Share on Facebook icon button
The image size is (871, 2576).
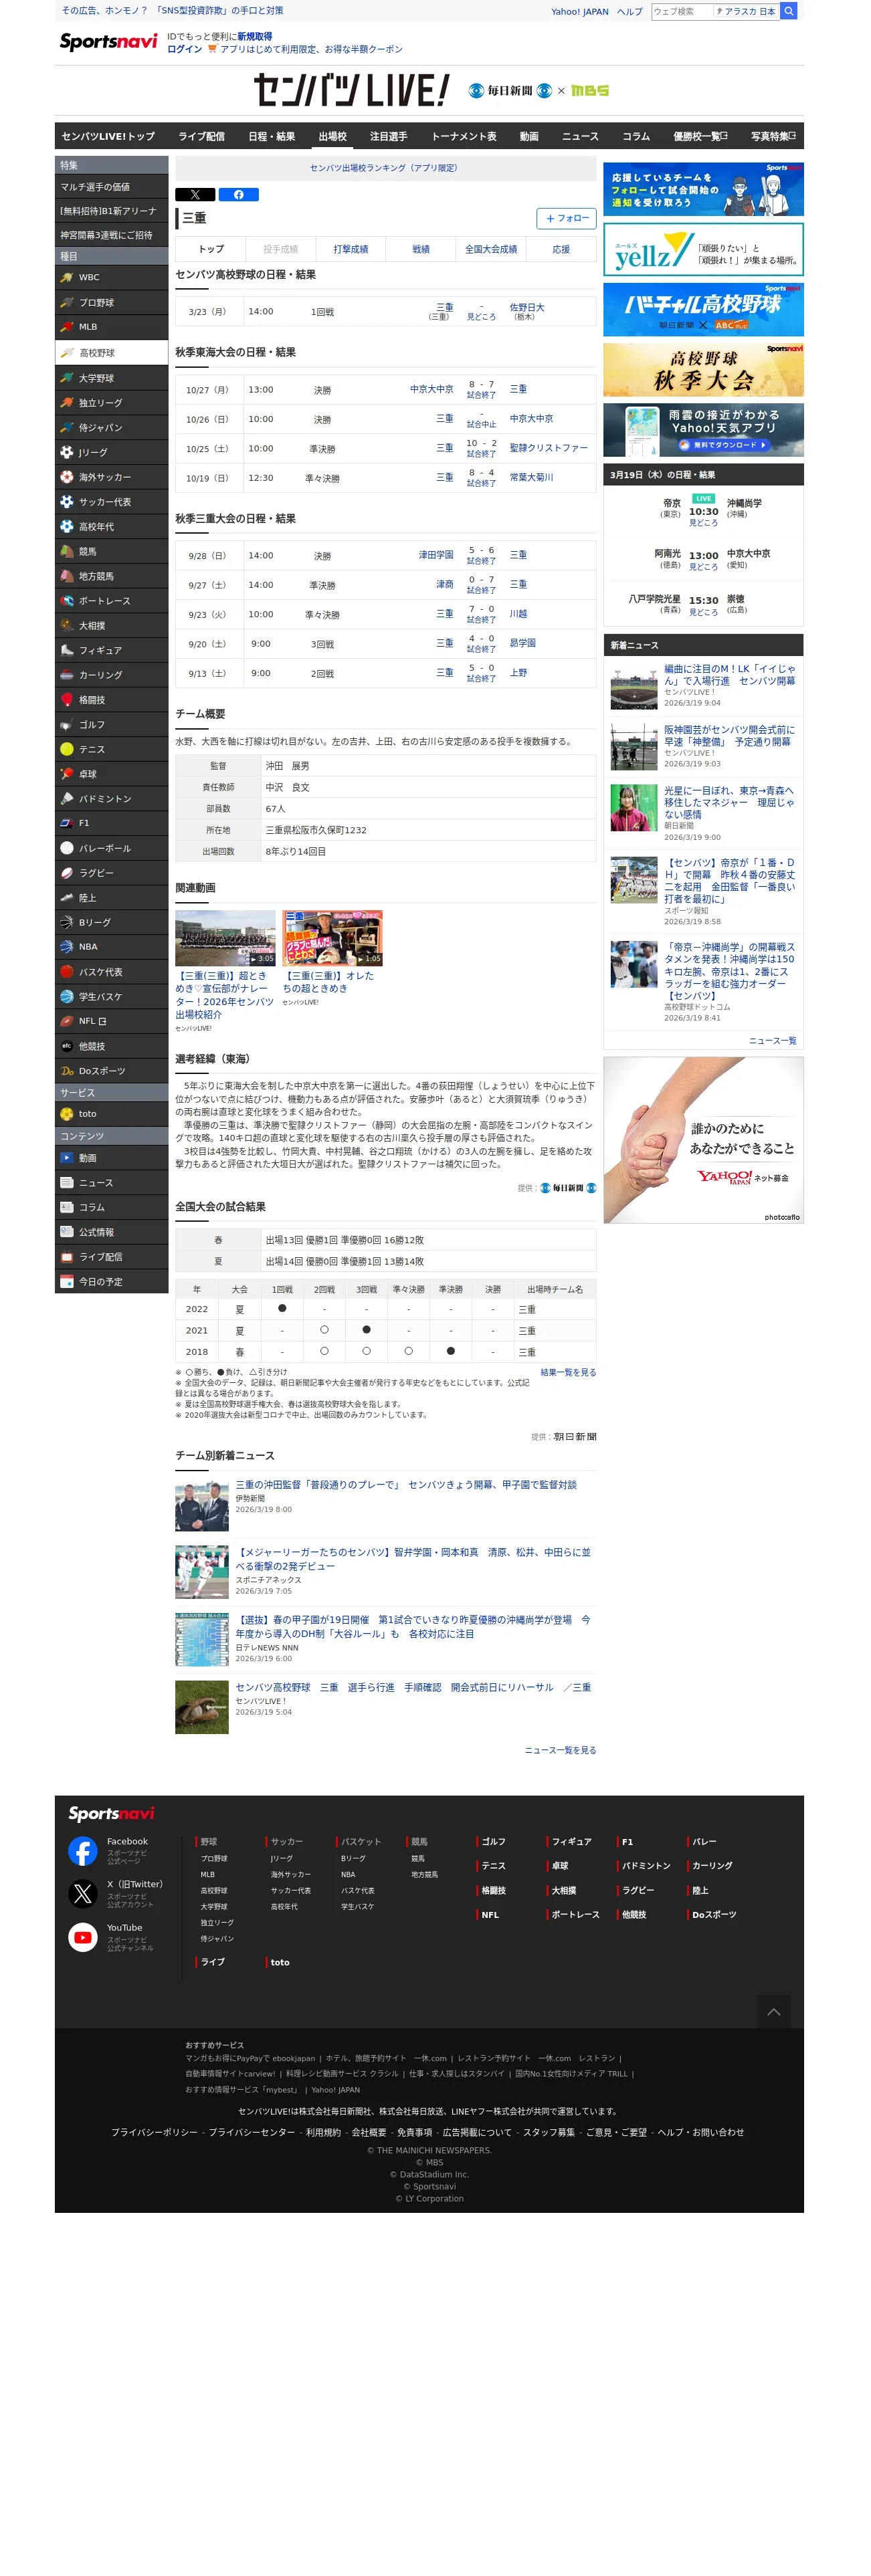(238, 195)
